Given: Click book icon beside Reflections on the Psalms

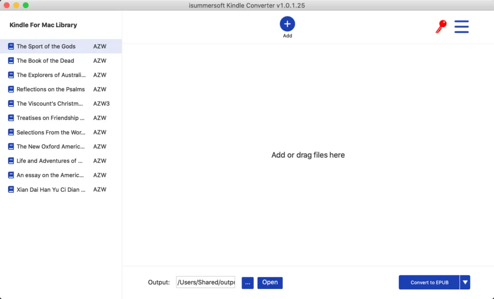Looking at the screenshot, I should (x=11, y=89).
